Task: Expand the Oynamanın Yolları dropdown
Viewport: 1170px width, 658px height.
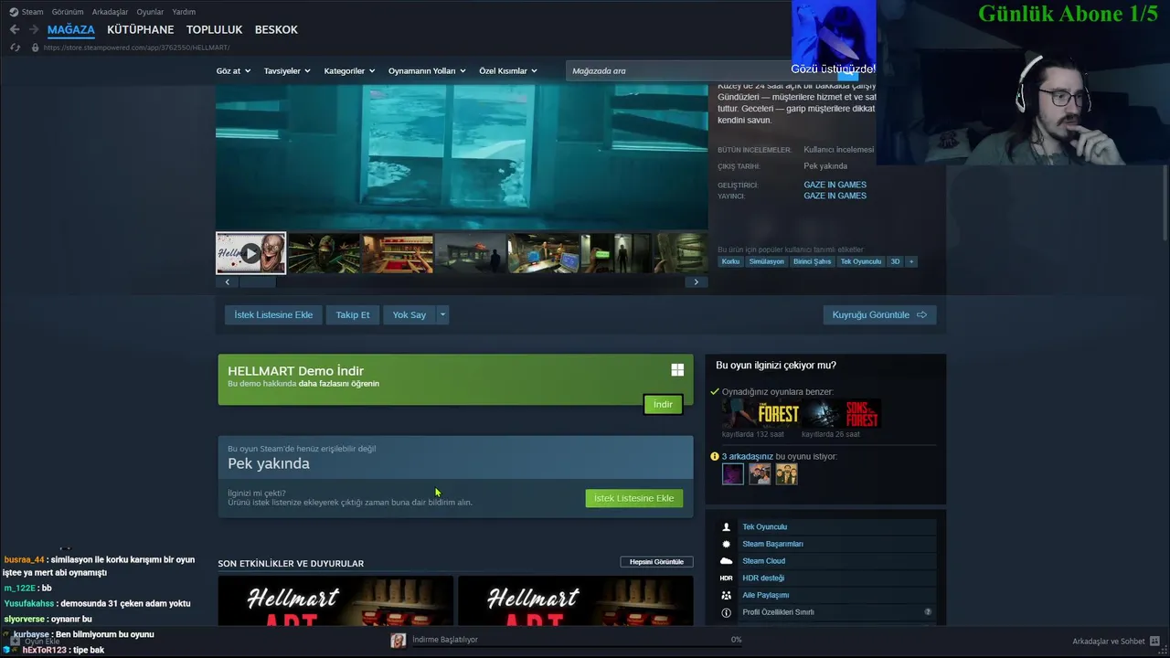Action: 427,70
